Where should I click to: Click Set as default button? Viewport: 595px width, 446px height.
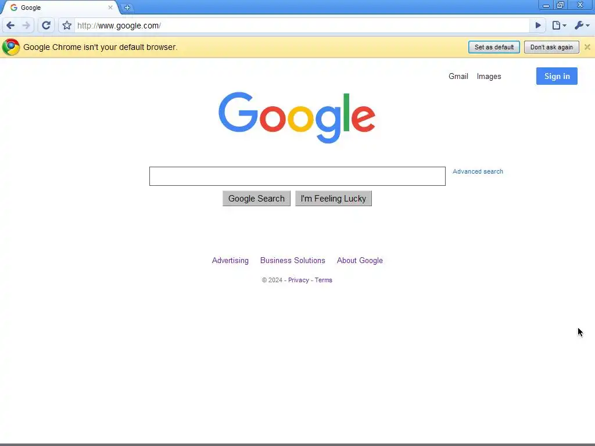(494, 47)
